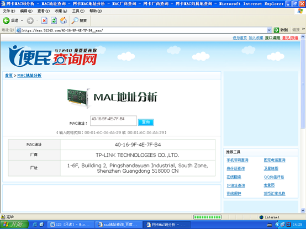Expand the 链接 links toolbar chevron
The width and height of the screenshot is (306, 229).
click(303, 29)
